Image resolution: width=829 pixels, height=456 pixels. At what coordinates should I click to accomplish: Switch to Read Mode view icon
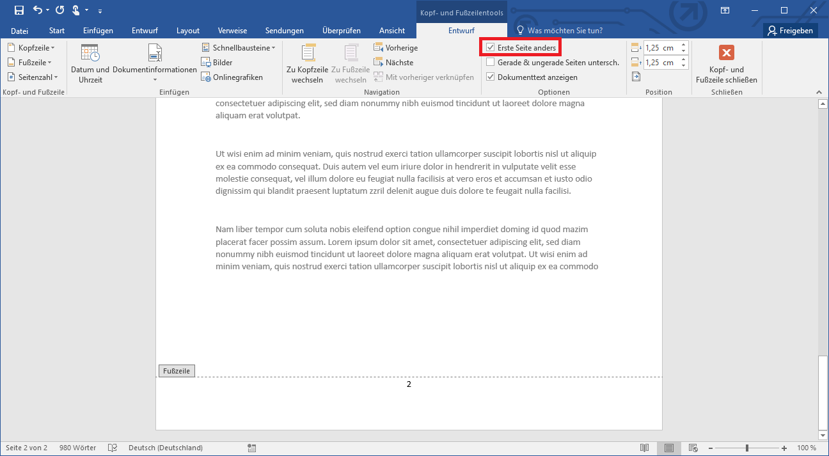pyautogui.click(x=645, y=448)
